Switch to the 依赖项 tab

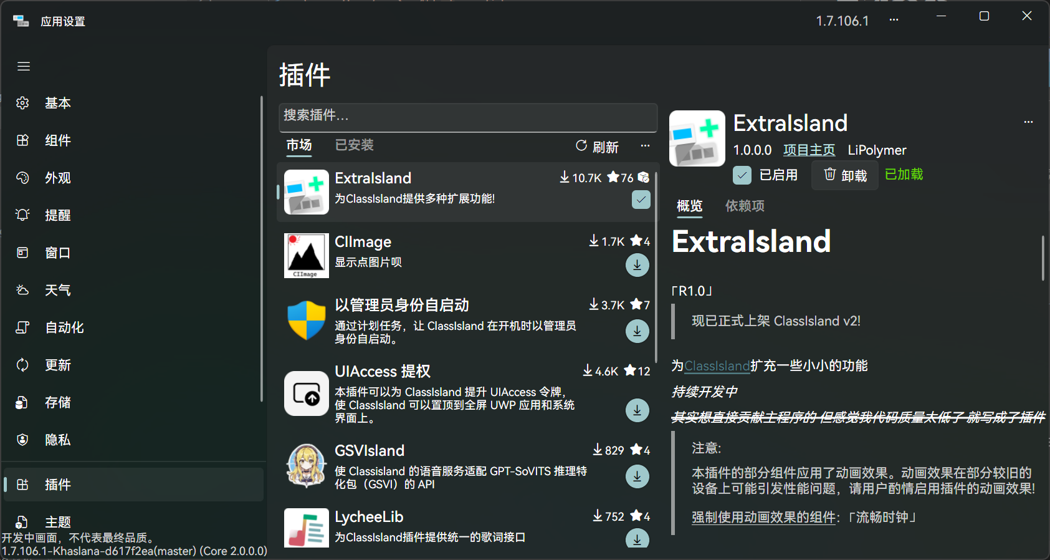tap(745, 206)
